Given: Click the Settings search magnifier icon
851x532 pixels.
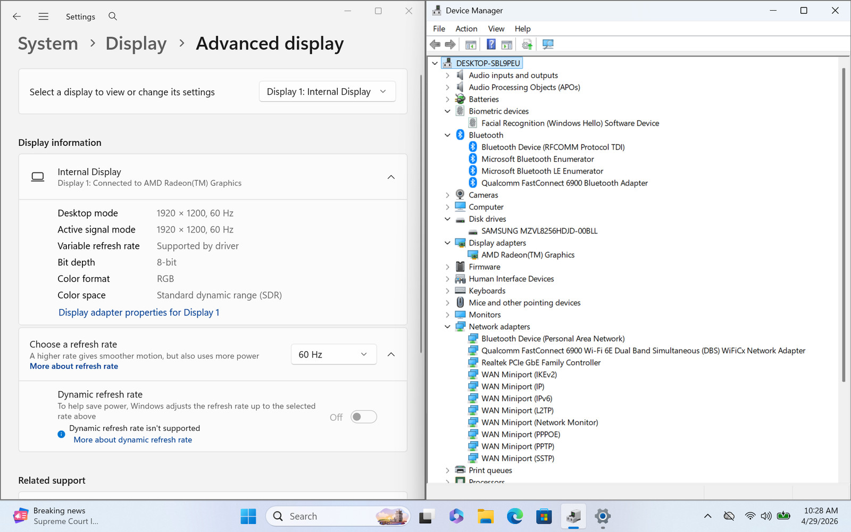Looking at the screenshot, I should tap(113, 16).
